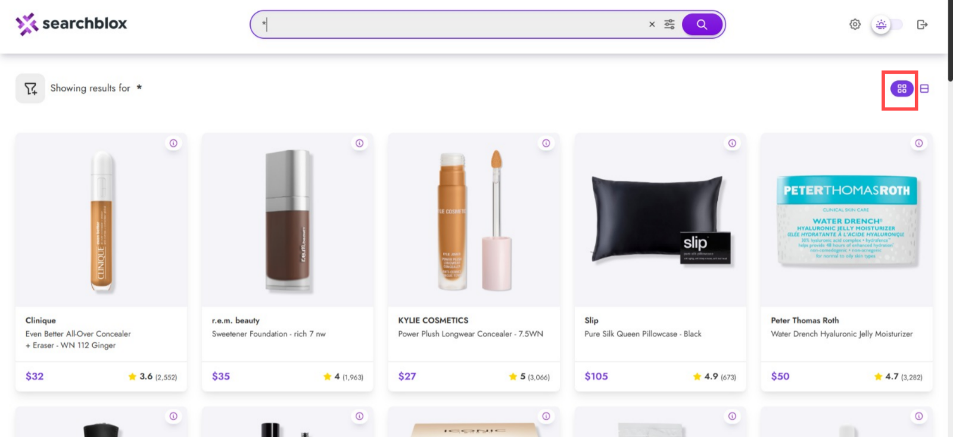Click Kylie Cosmetics concealer image
Viewport: 953px width, 437px height.
point(475,221)
